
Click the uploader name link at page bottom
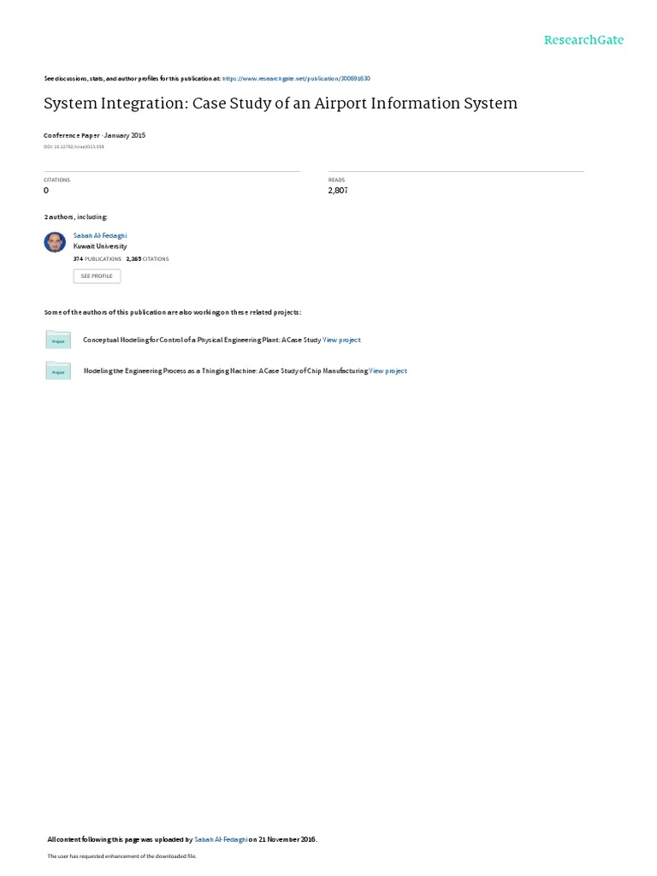click(x=221, y=839)
